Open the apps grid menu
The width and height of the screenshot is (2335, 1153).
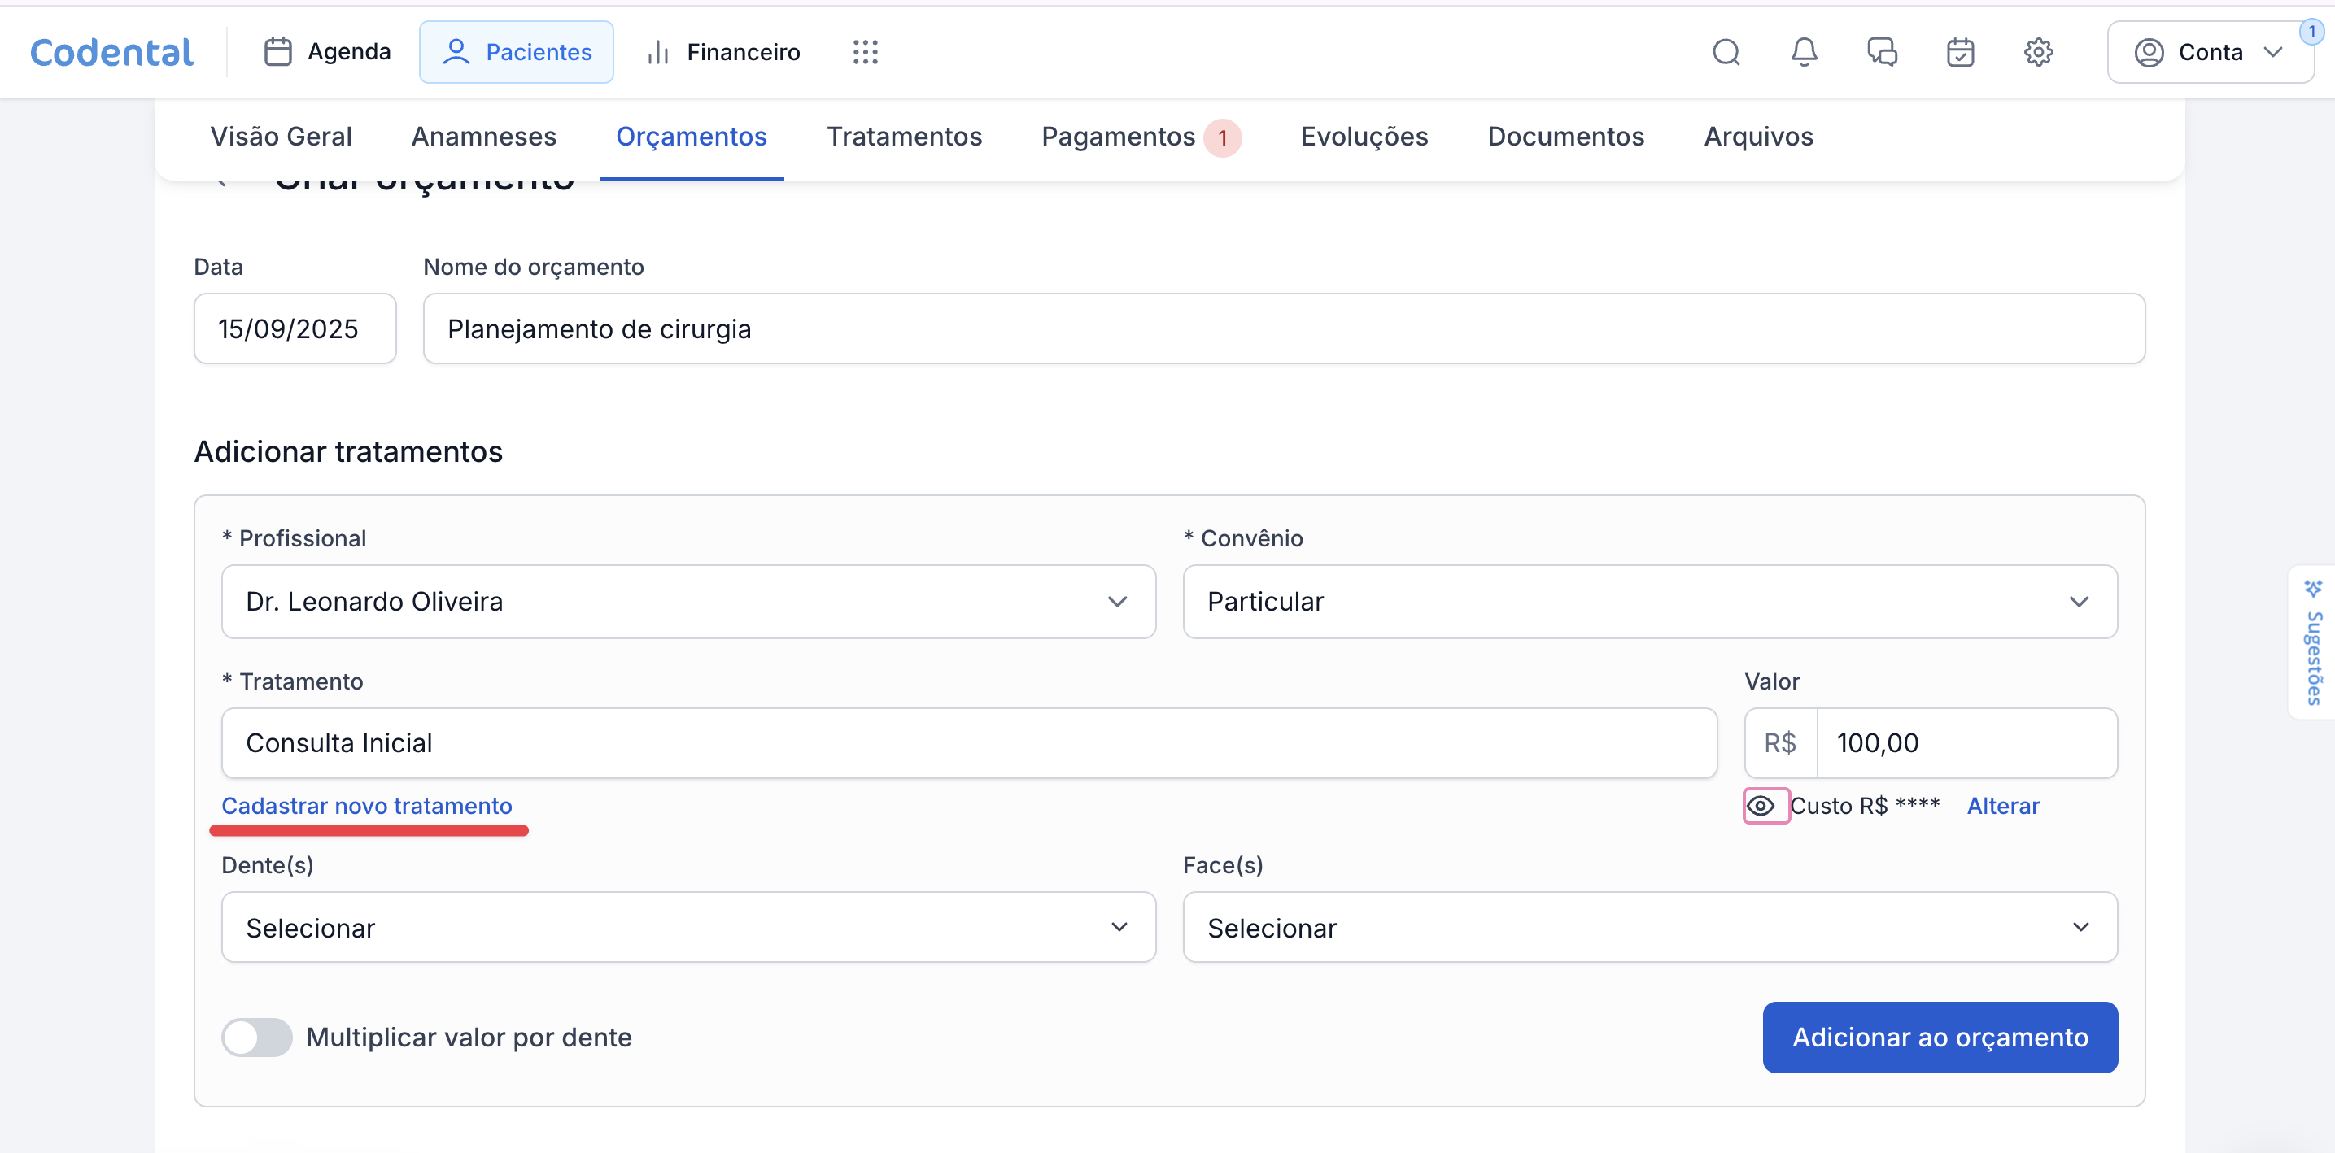[x=865, y=53]
